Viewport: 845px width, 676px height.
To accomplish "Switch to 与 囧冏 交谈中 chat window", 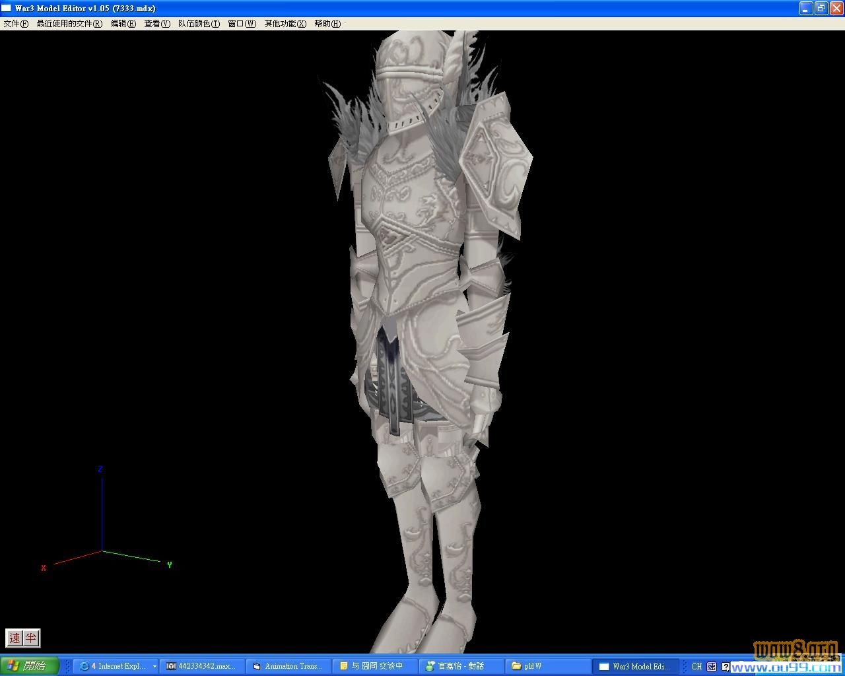I will tap(374, 666).
